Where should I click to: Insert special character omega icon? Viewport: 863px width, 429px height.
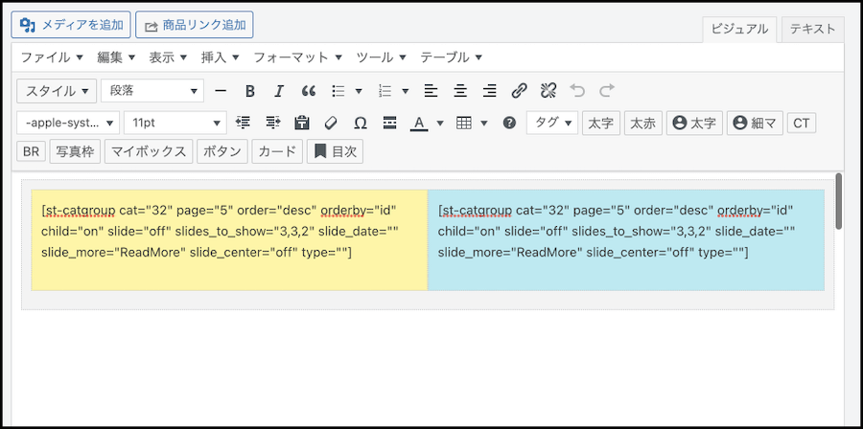[x=361, y=123]
